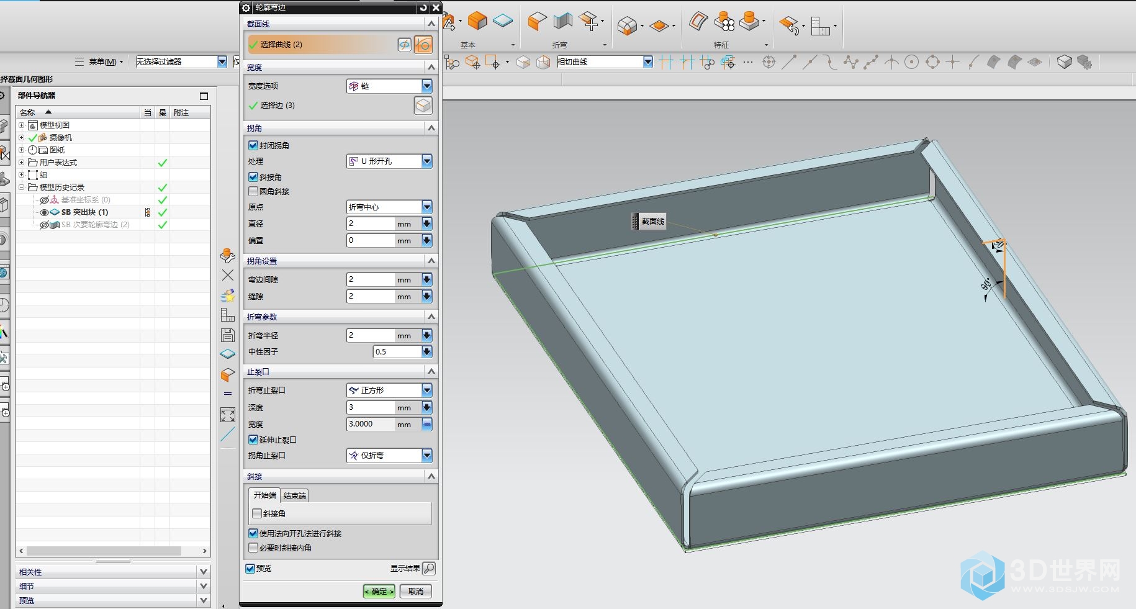Viewport: 1136px width, 609px height.
Task: Toggle 使用法向开孔法进行斜接 checkbox
Action: 253,533
